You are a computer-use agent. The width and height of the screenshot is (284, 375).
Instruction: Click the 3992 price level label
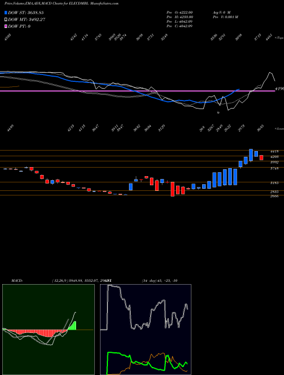point(274,163)
